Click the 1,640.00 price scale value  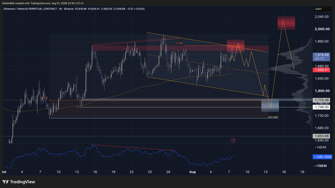pyautogui.click(x=322, y=140)
